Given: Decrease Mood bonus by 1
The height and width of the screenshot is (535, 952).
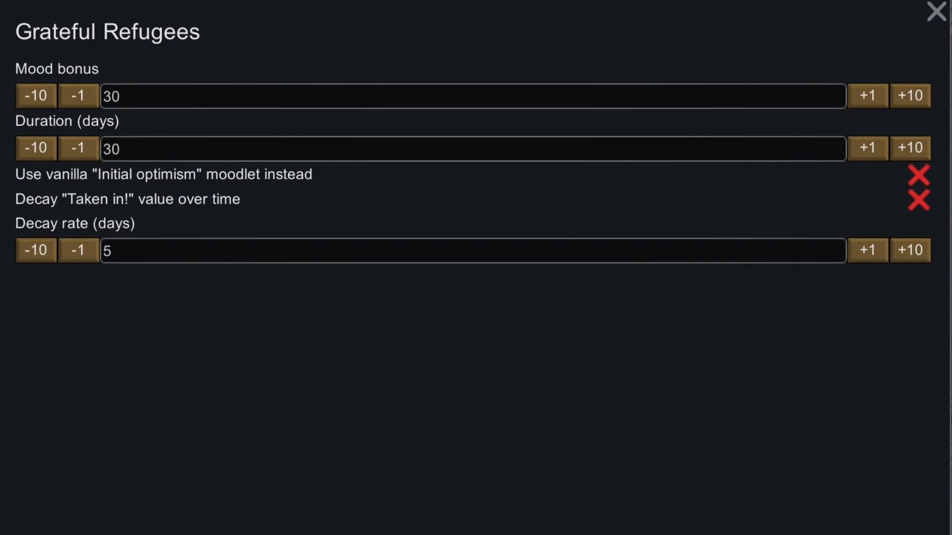Looking at the screenshot, I should [x=78, y=96].
